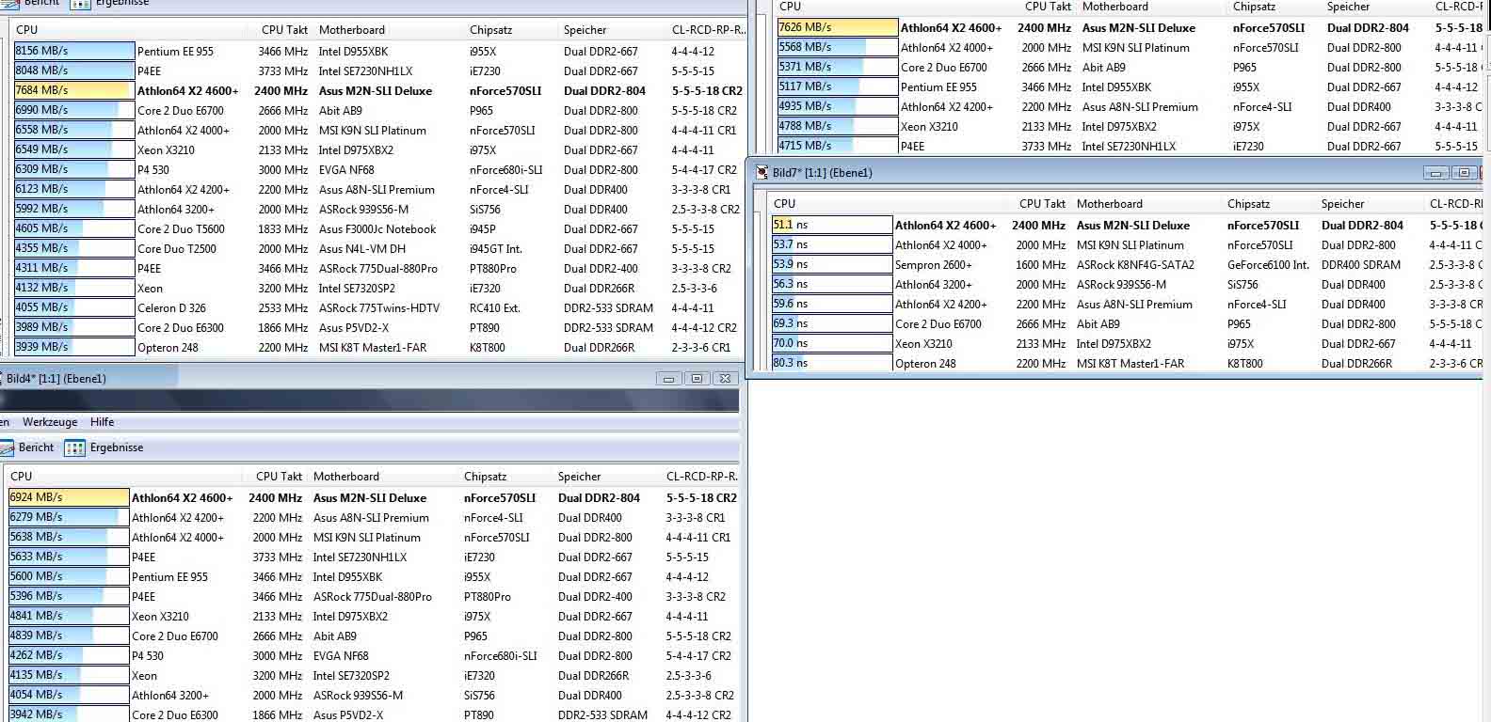Click the ASRock 775Twins-HDTV cell

(379, 308)
